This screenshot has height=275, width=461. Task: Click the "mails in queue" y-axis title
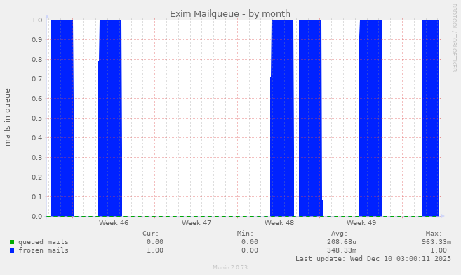(7, 118)
